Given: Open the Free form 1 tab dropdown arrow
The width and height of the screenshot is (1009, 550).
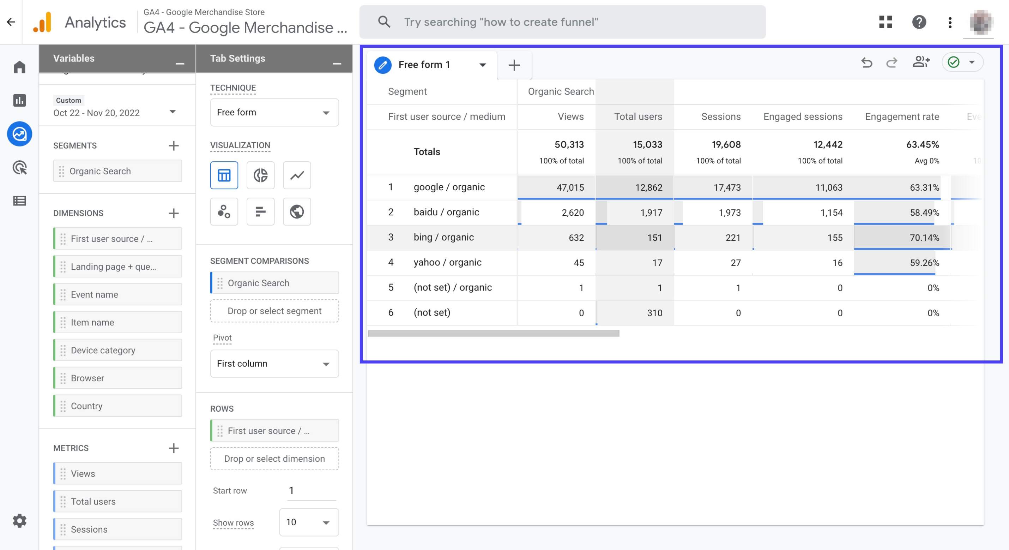Looking at the screenshot, I should [x=483, y=65].
